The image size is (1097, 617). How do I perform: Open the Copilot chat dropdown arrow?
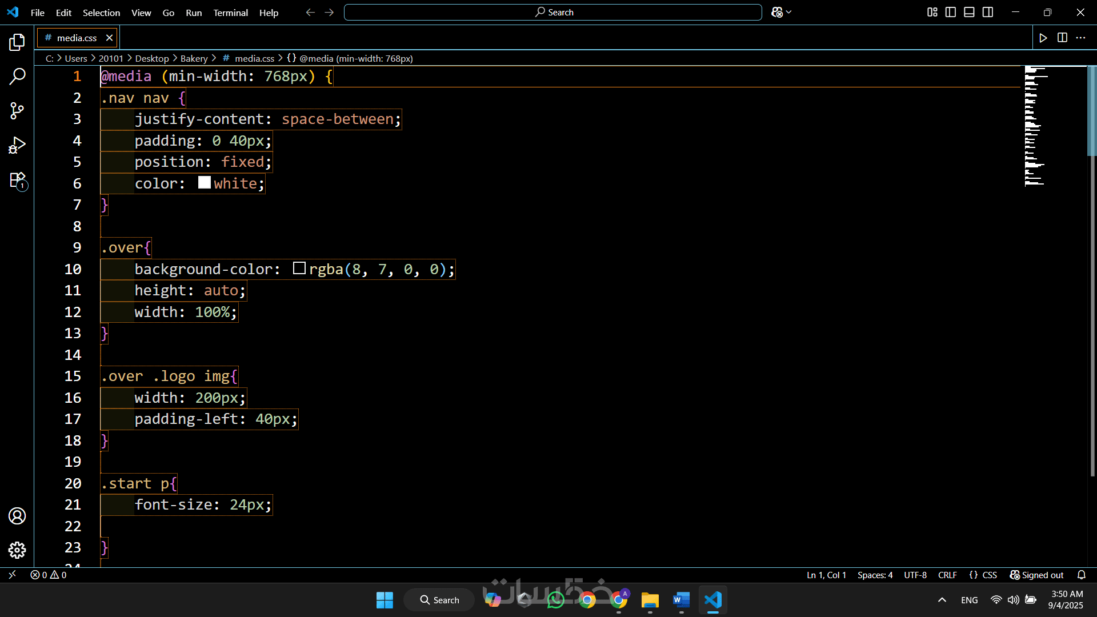pos(789,12)
